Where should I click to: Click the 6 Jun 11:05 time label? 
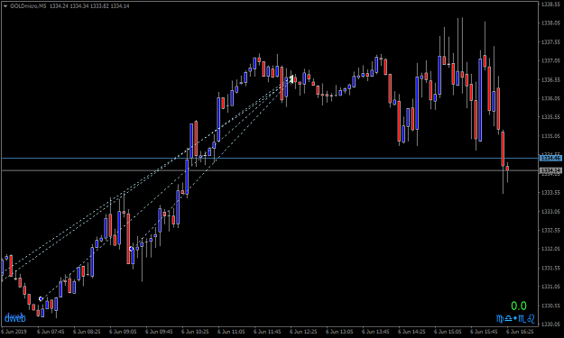click(231, 332)
